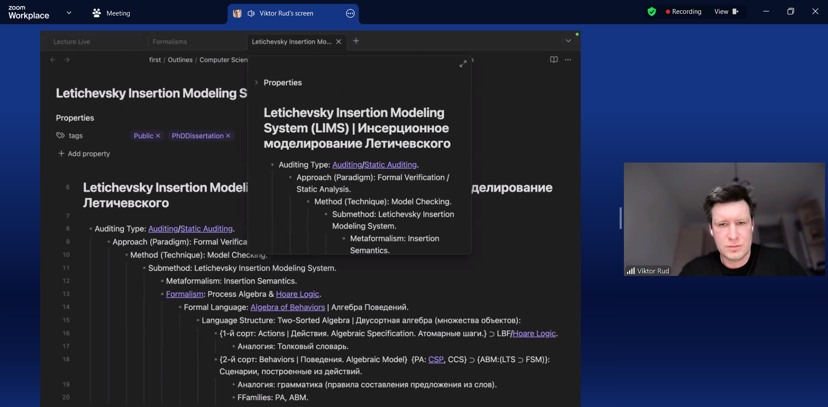The height and width of the screenshot is (407, 828).
Task: Collapse the Properties section in the hover preview
Action: [x=257, y=82]
